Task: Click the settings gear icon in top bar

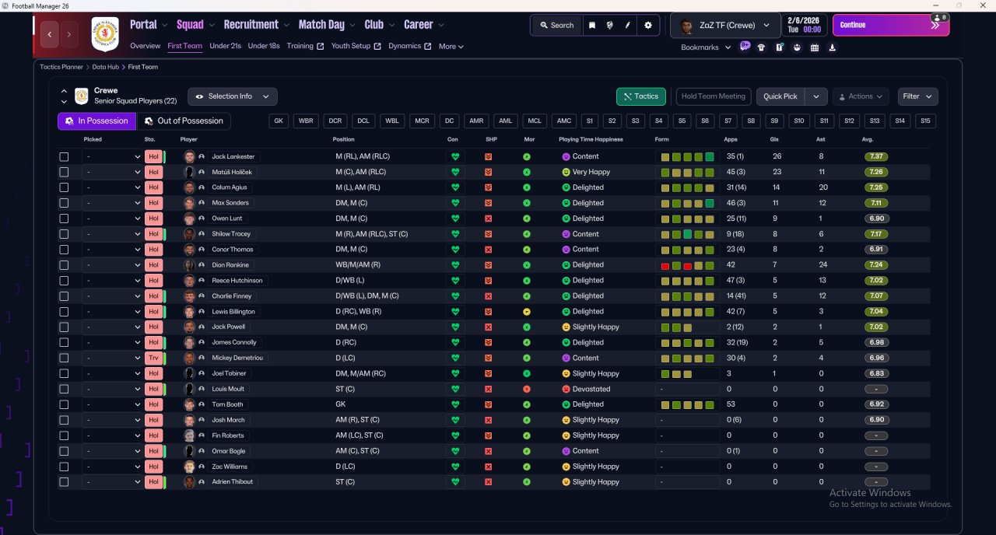Action: pyautogui.click(x=648, y=25)
